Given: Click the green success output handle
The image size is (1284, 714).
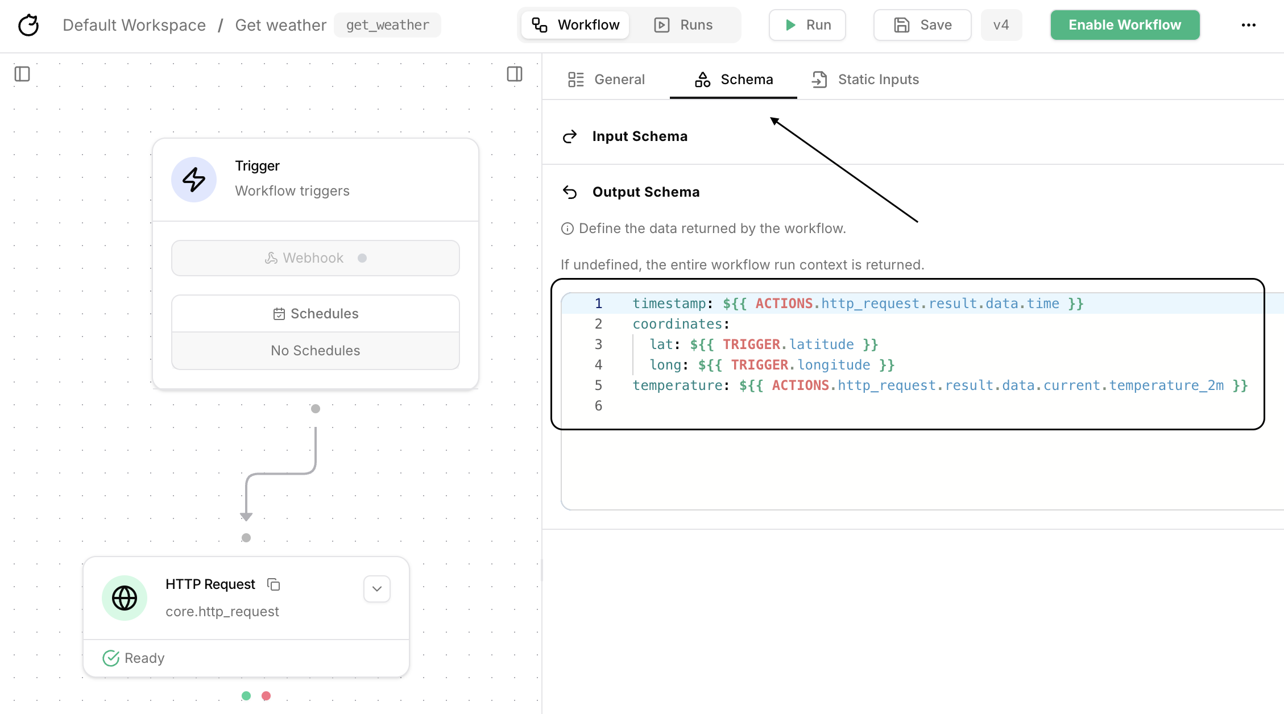Looking at the screenshot, I should [x=246, y=696].
